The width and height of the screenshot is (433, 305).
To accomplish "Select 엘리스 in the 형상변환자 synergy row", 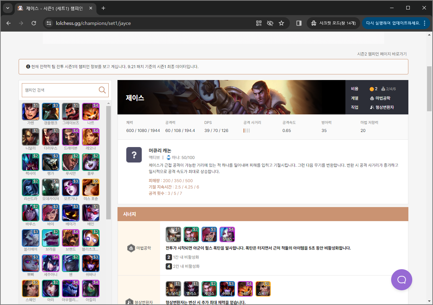I will tap(191, 289).
